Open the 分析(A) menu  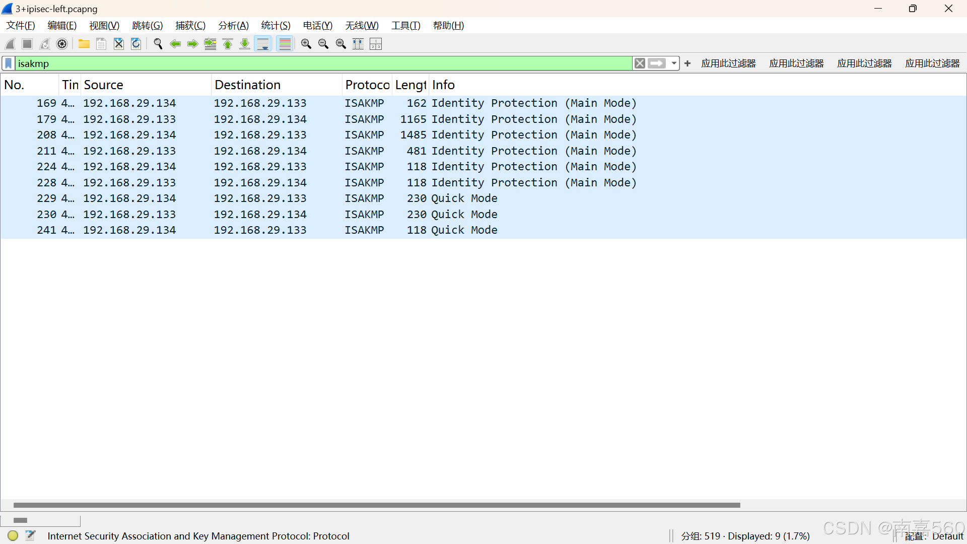tap(233, 26)
